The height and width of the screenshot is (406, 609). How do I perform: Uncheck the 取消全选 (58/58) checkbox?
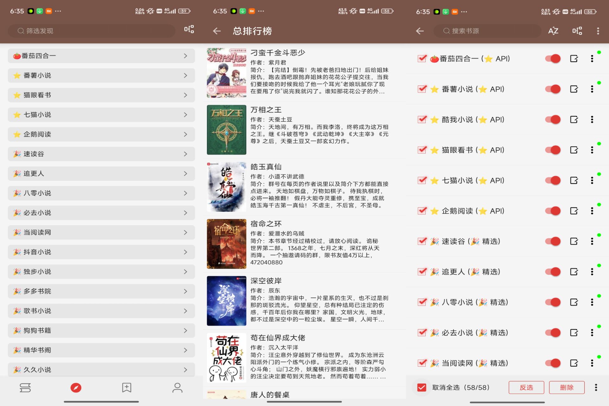tap(421, 387)
